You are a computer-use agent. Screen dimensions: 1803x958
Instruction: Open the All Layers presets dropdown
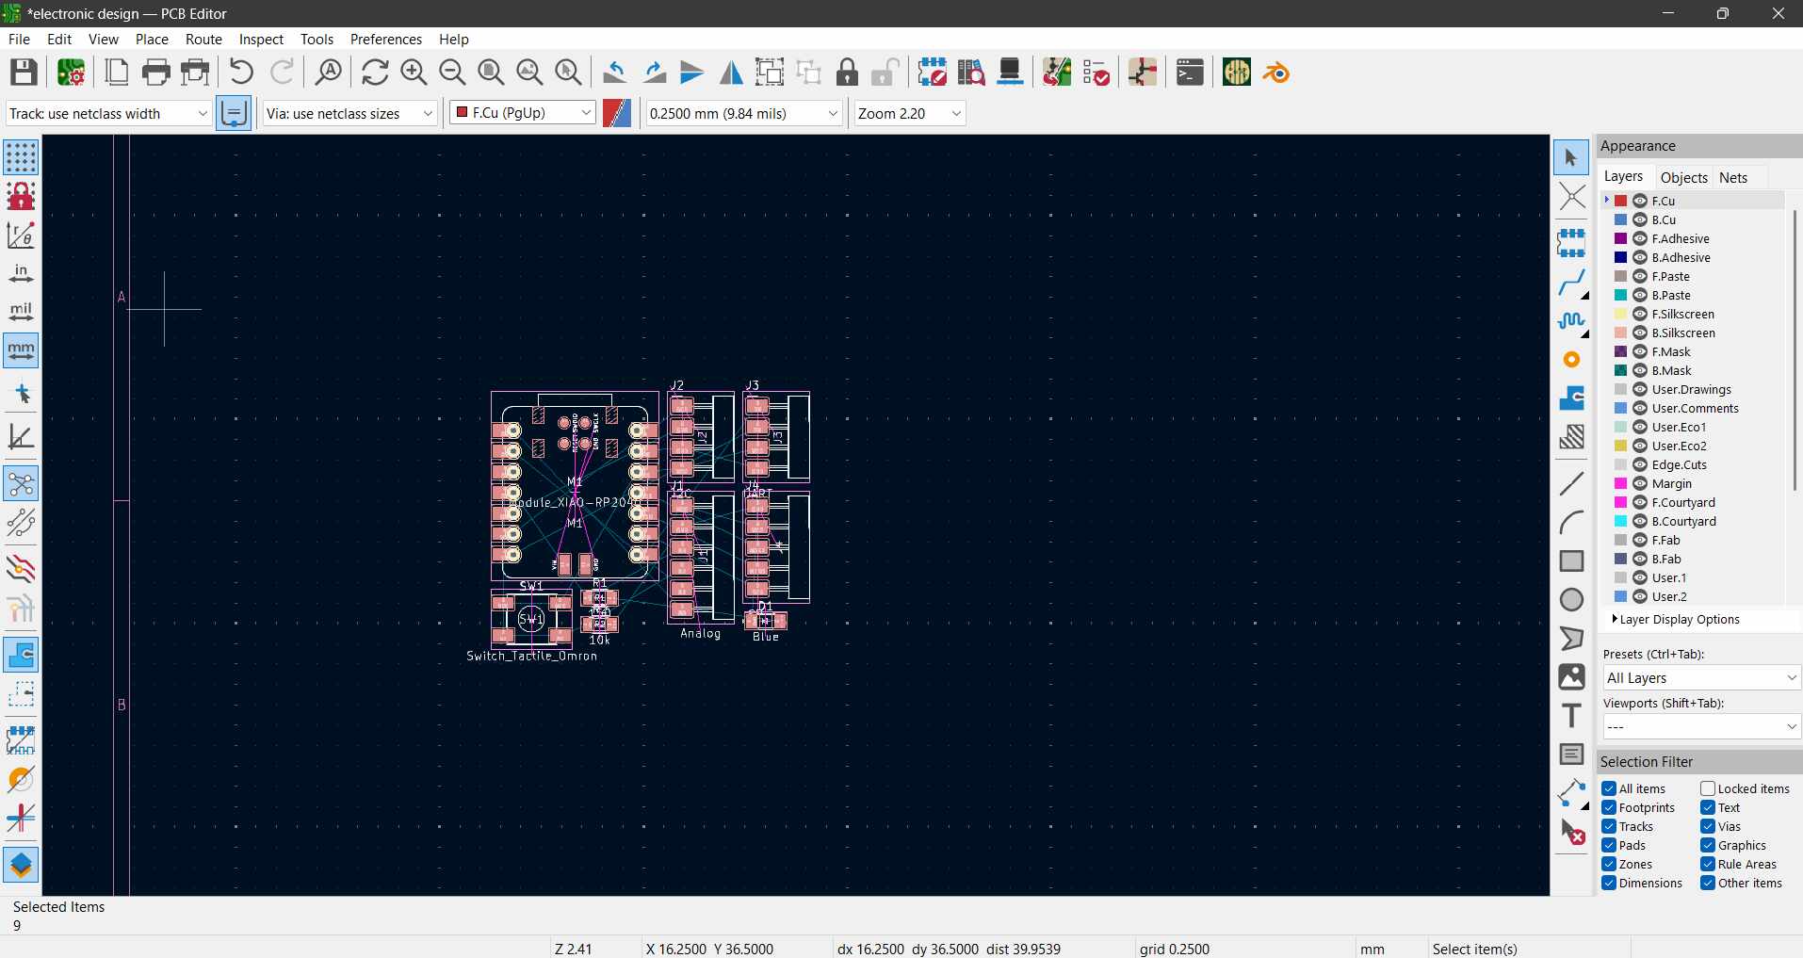(x=1699, y=677)
